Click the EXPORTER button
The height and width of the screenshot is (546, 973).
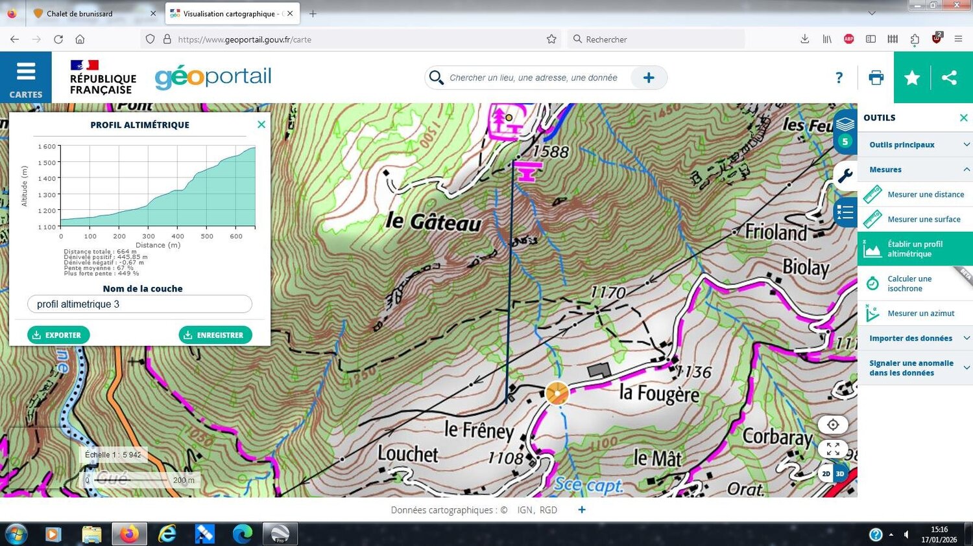[58, 335]
